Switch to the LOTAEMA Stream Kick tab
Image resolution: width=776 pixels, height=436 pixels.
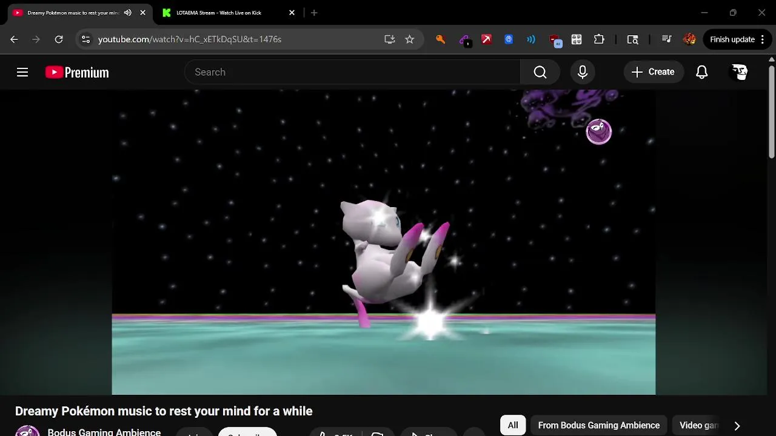(x=218, y=13)
